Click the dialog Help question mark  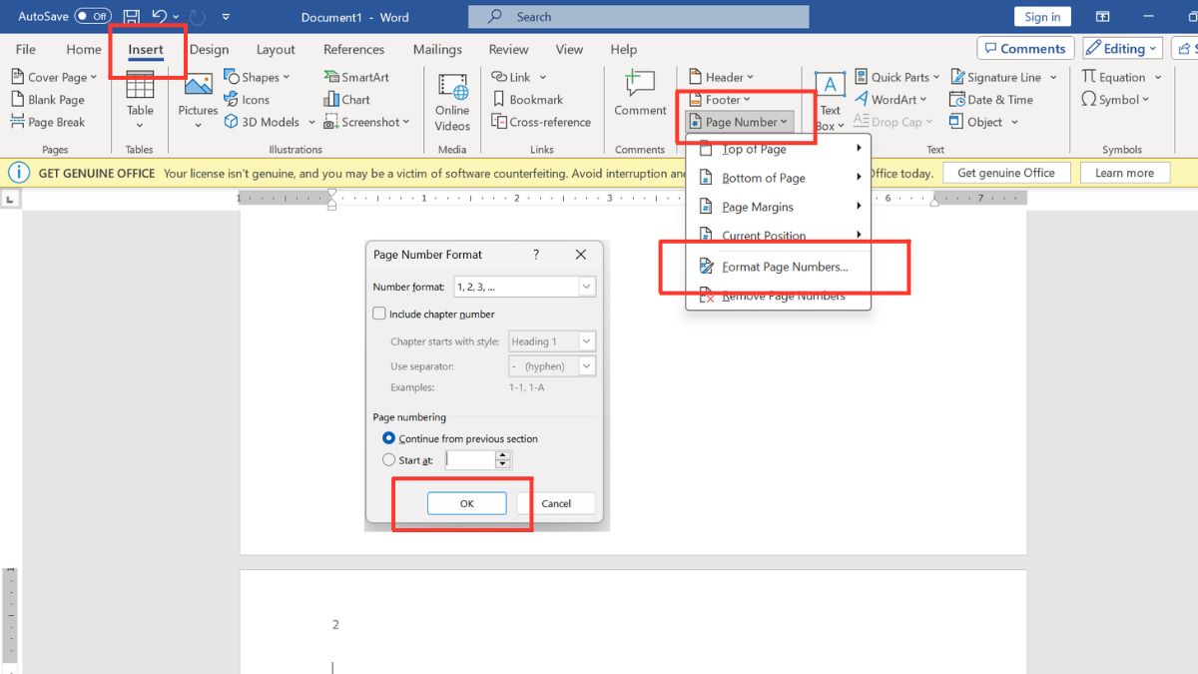[x=536, y=255]
